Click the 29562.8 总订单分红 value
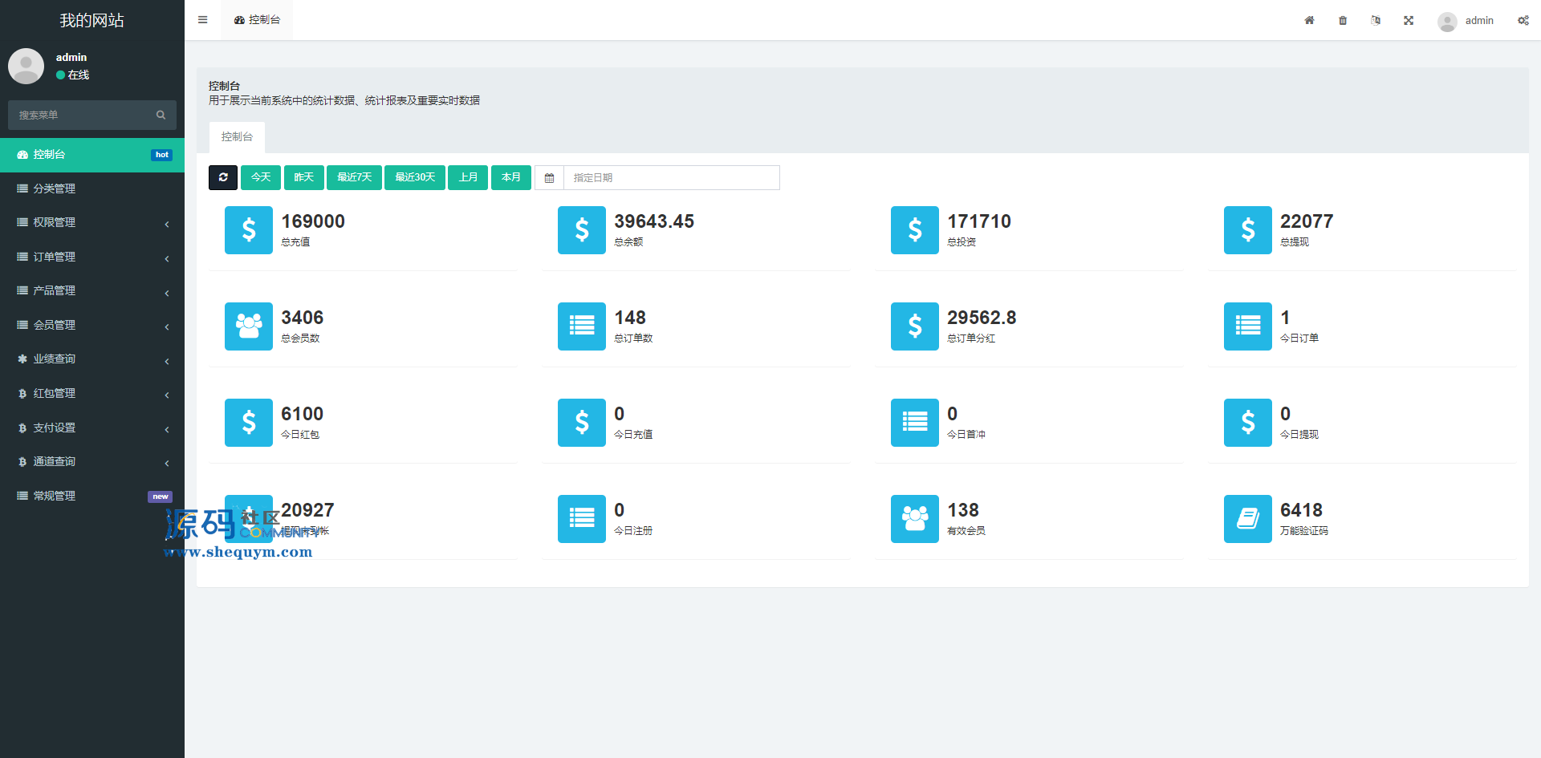 tap(982, 318)
